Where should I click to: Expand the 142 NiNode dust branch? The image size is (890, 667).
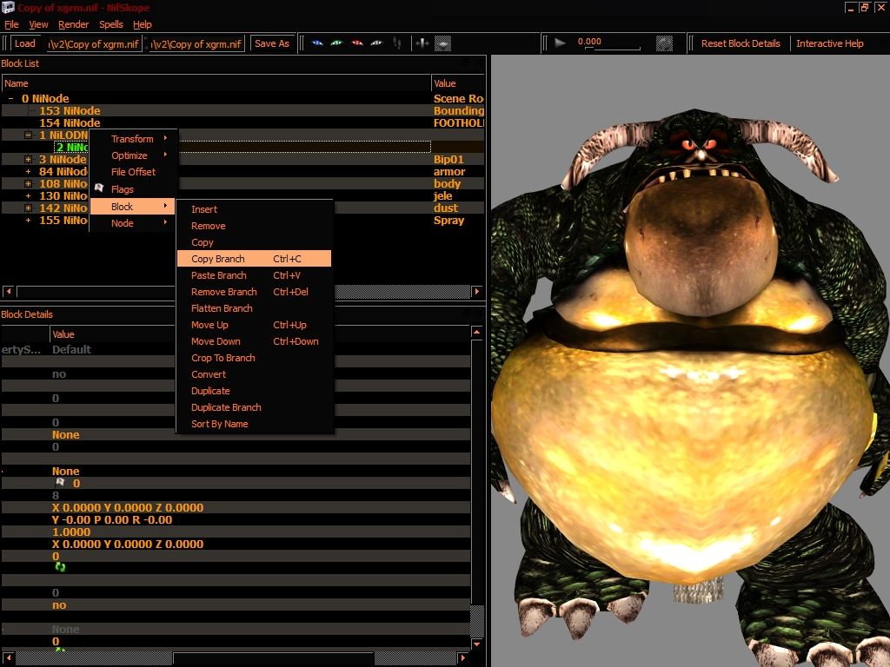(x=29, y=208)
